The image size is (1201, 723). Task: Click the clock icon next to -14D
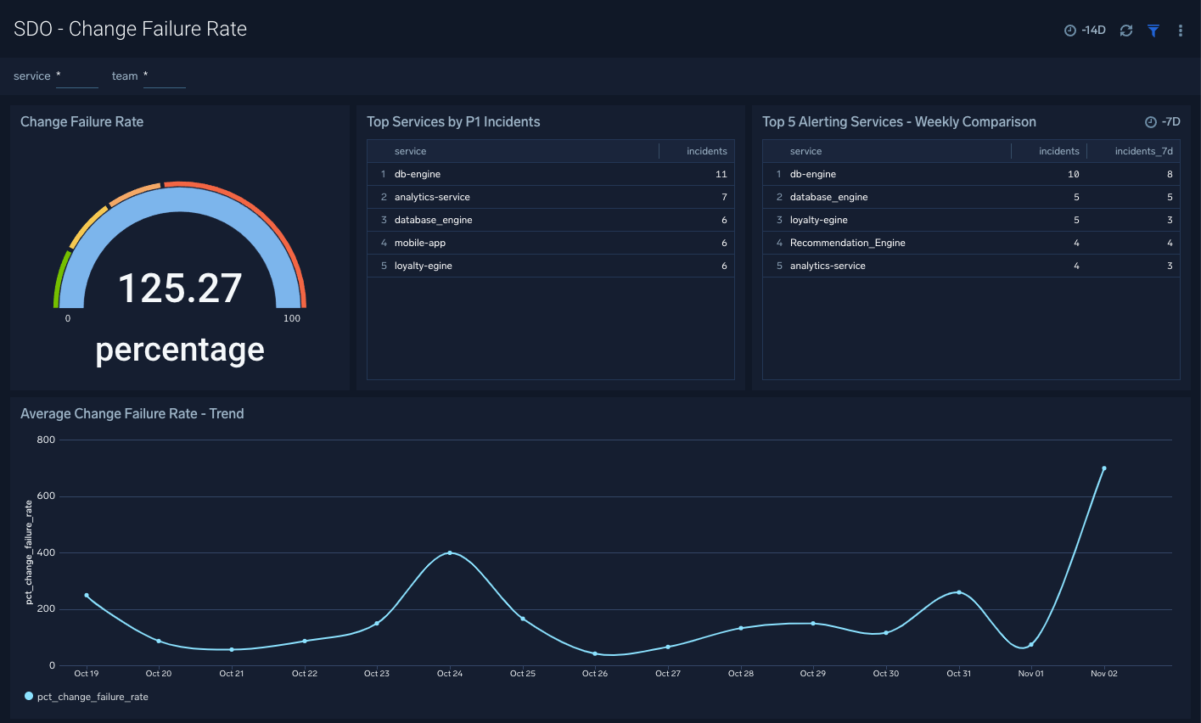click(x=1069, y=30)
